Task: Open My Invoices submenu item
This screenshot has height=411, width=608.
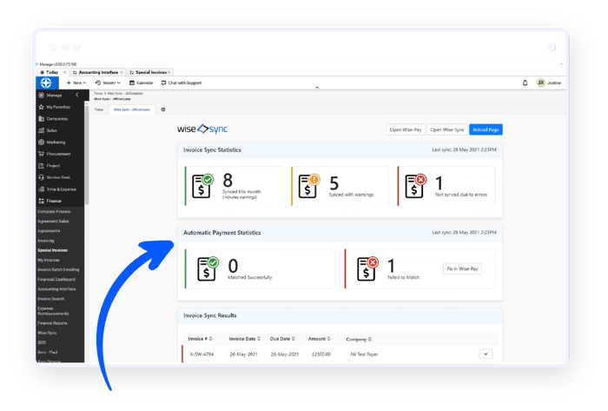Action: (x=49, y=260)
